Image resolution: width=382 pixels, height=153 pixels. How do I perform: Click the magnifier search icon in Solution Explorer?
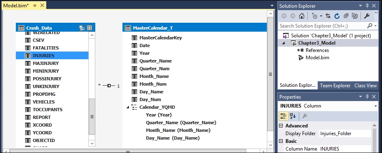pyautogui.click(x=369, y=26)
